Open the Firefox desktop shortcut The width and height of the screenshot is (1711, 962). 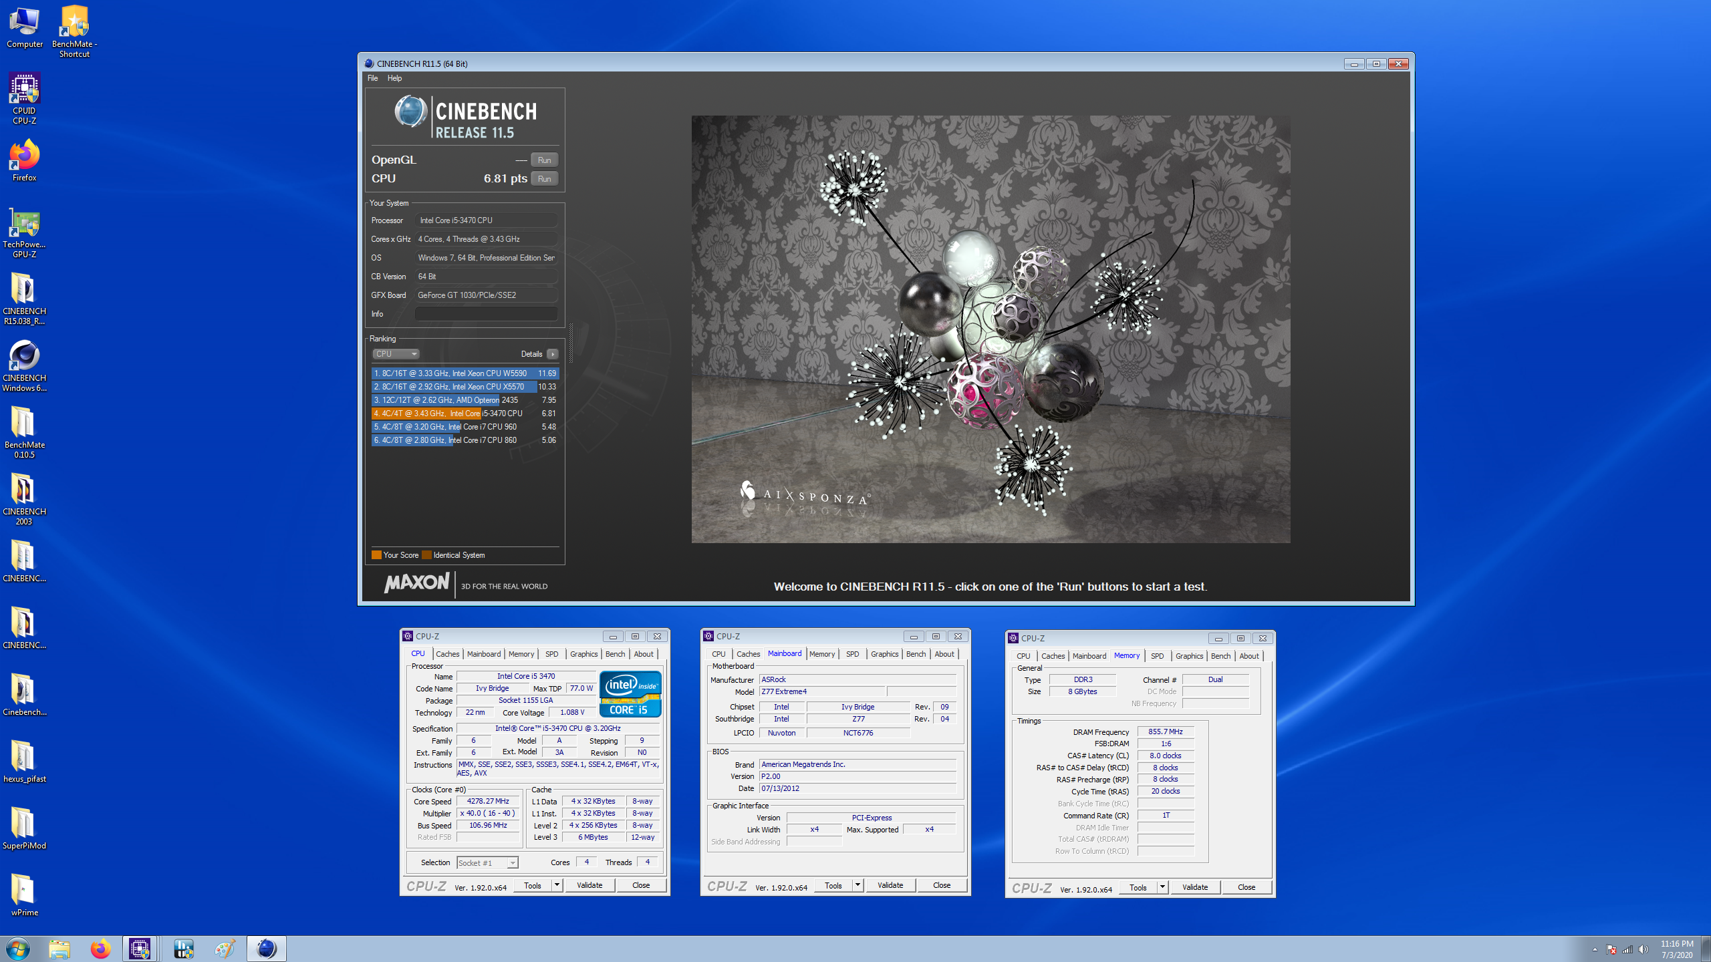pos(25,160)
